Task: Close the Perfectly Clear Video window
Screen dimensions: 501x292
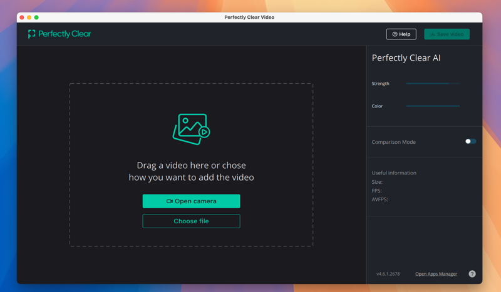Action: 22,18
